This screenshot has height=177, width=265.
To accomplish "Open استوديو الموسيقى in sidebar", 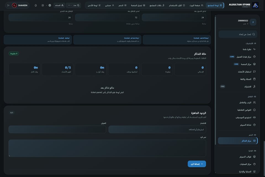I will pyautogui.click(x=237, y=117).
